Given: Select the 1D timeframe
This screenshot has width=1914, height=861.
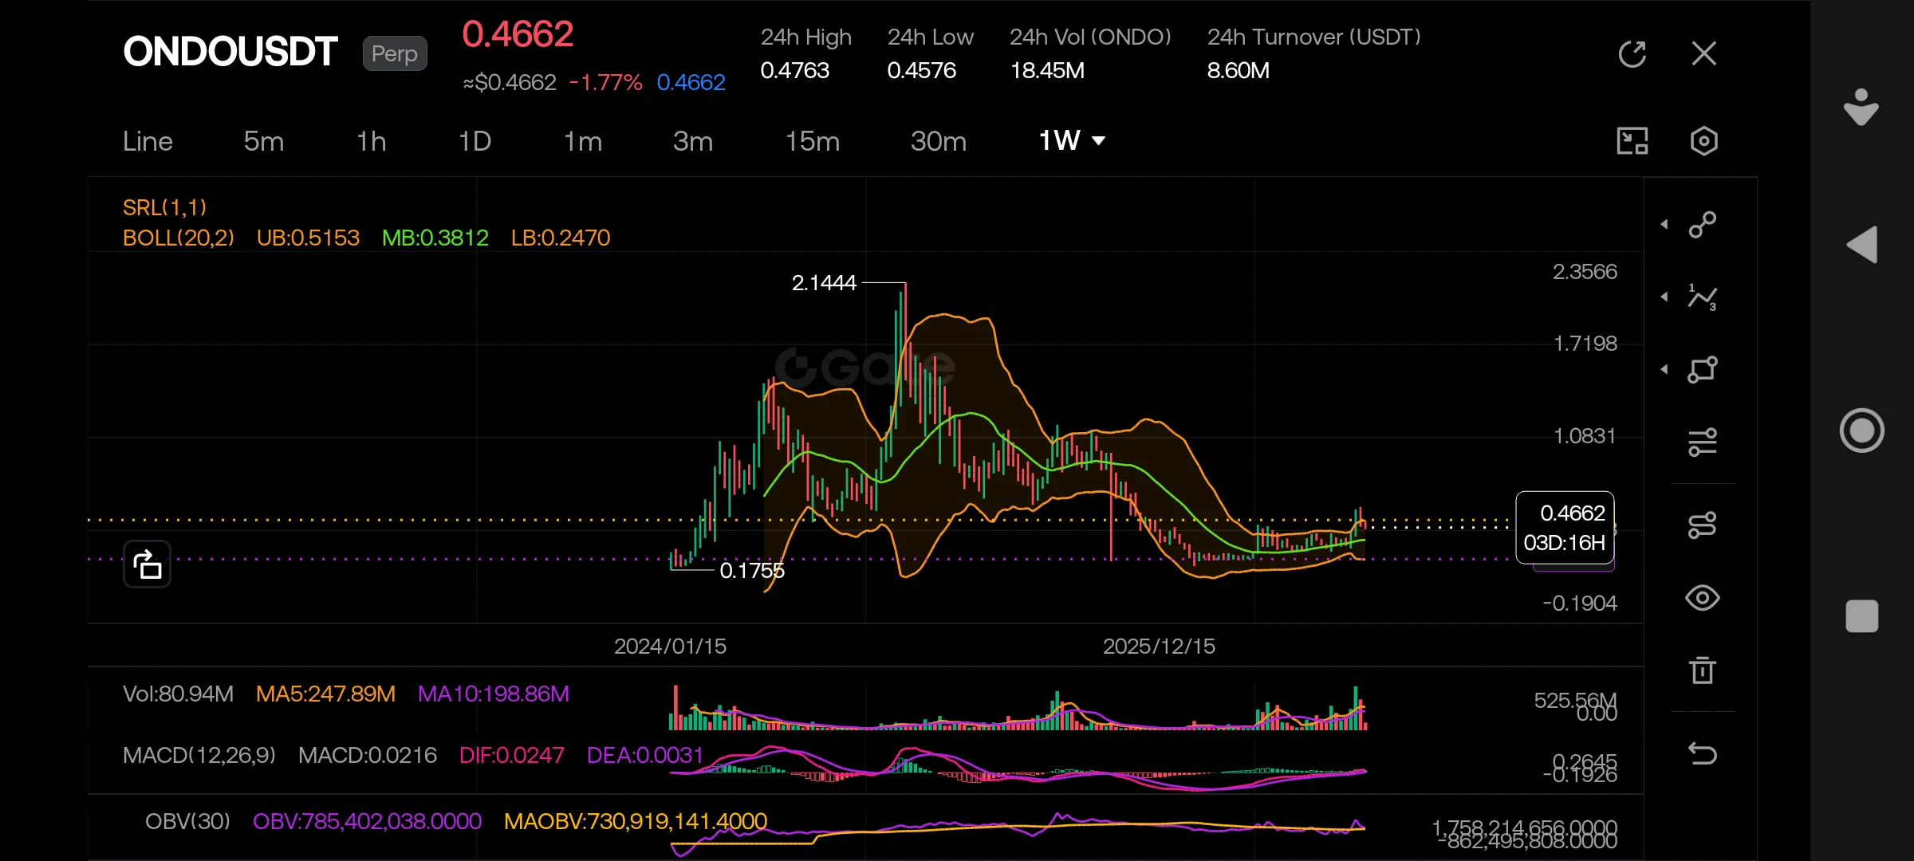Looking at the screenshot, I should pos(475,141).
